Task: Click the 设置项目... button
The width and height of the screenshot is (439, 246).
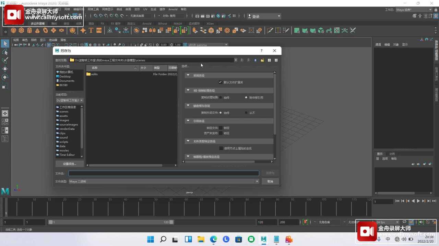Action: click(x=70, y=164)
